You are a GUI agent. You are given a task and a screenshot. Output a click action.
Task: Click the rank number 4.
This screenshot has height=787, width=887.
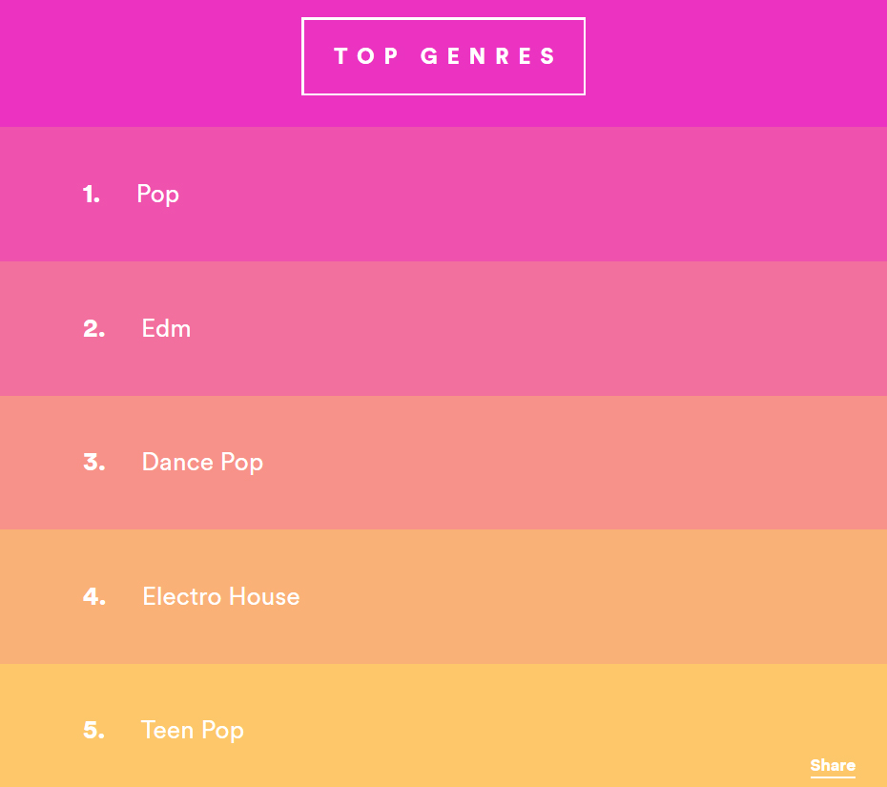point(93,596)
